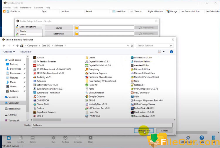Screen dimensions: 220x148
Task: Click the Source button in Profile Setup
Action: pyautogui.click(x=59, y=28)
